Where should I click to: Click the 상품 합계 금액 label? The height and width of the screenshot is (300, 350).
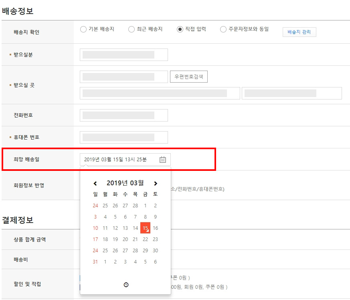coord(30,239)
